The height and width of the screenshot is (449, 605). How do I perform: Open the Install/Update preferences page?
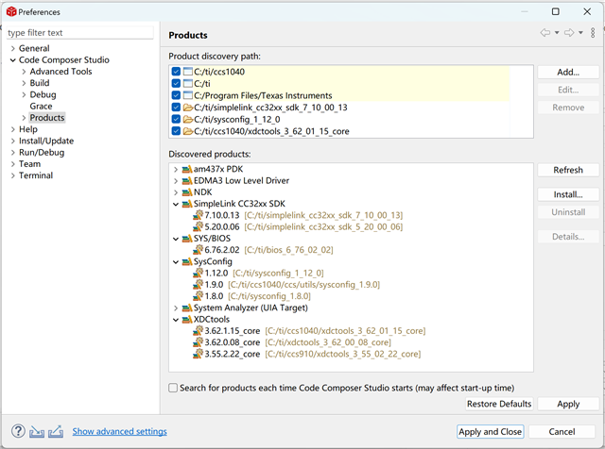pyautogui.click(x=45, y=141)
